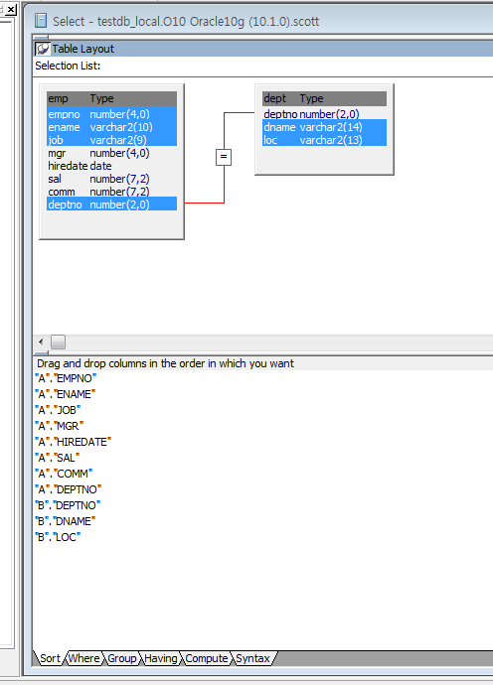
Task: Select "A"."ENAME" in sort column list
Action: pos(66,394)
